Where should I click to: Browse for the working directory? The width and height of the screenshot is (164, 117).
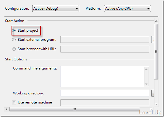click(152, 93)
